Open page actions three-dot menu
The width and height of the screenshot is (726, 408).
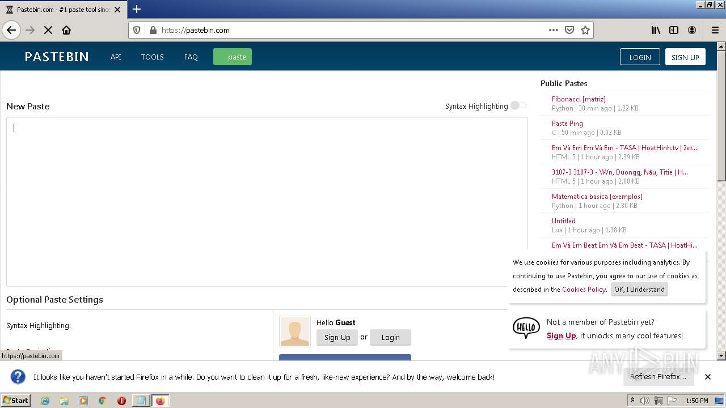click(x=554, y=30)
